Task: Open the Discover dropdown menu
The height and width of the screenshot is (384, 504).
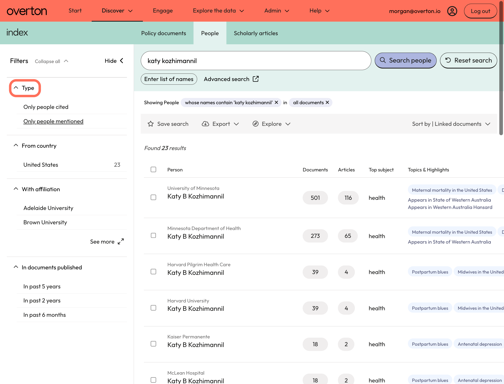Action: [x=117, y=11]
